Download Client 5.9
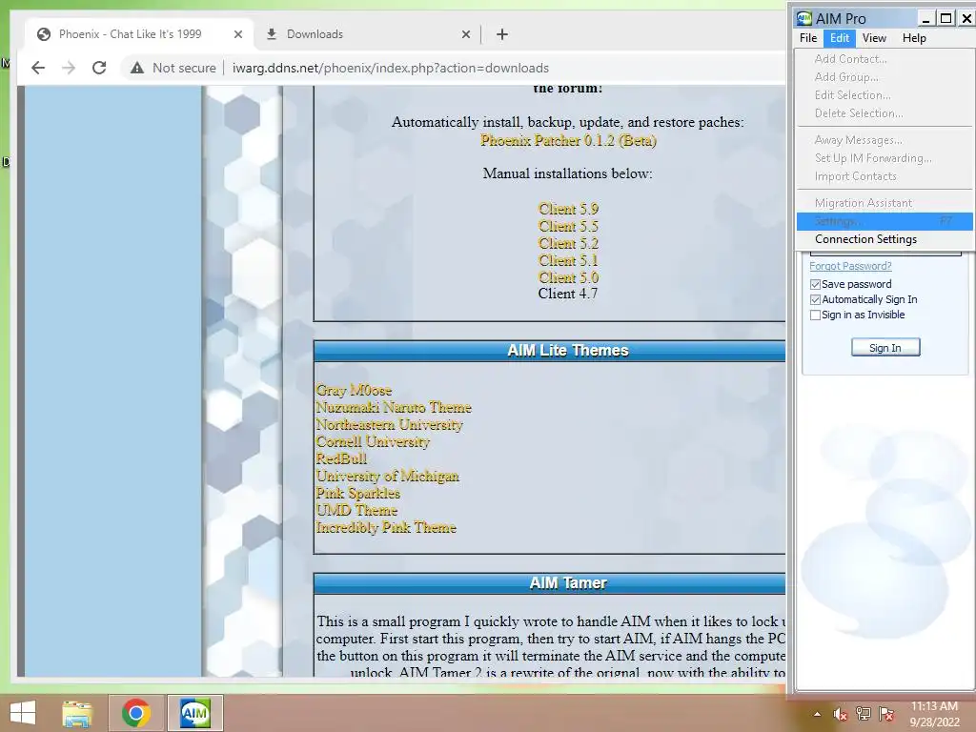Screen dimensions: 976x732 pyautogui.click(x=568, y=209)
